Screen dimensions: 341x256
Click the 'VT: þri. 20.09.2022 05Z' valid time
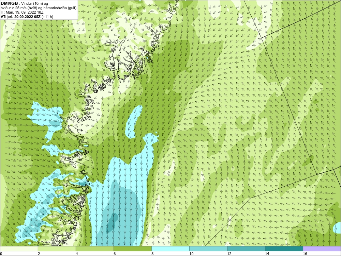pos(21,17)
